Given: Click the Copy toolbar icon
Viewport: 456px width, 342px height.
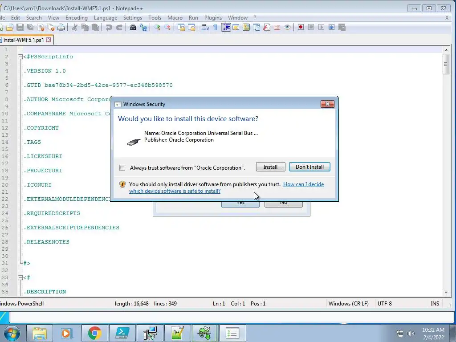Looking at the screenshot, I should point(85,27).
